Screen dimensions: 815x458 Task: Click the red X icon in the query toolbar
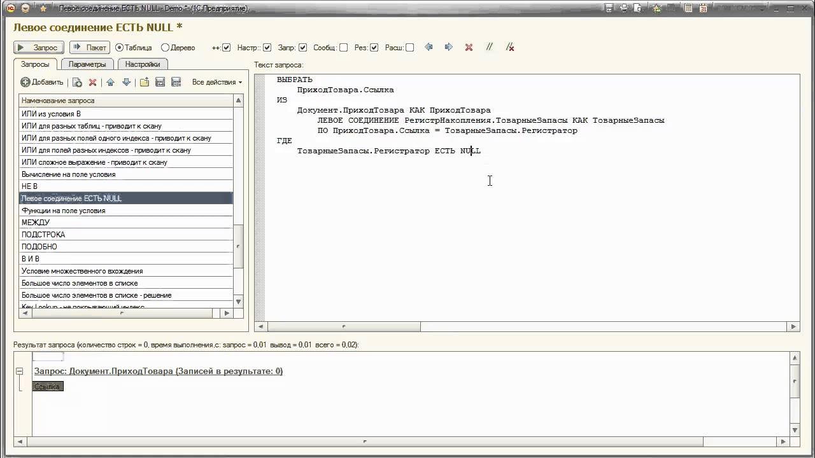click(469, 47)
